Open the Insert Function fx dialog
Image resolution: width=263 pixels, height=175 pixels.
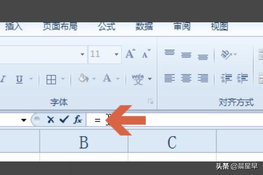coord(78,119)
